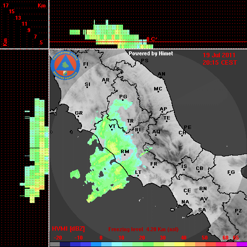This screenshot has width=247, height=247.
Task: Click the 9 km altitude scale label
Action: point(29,30)
